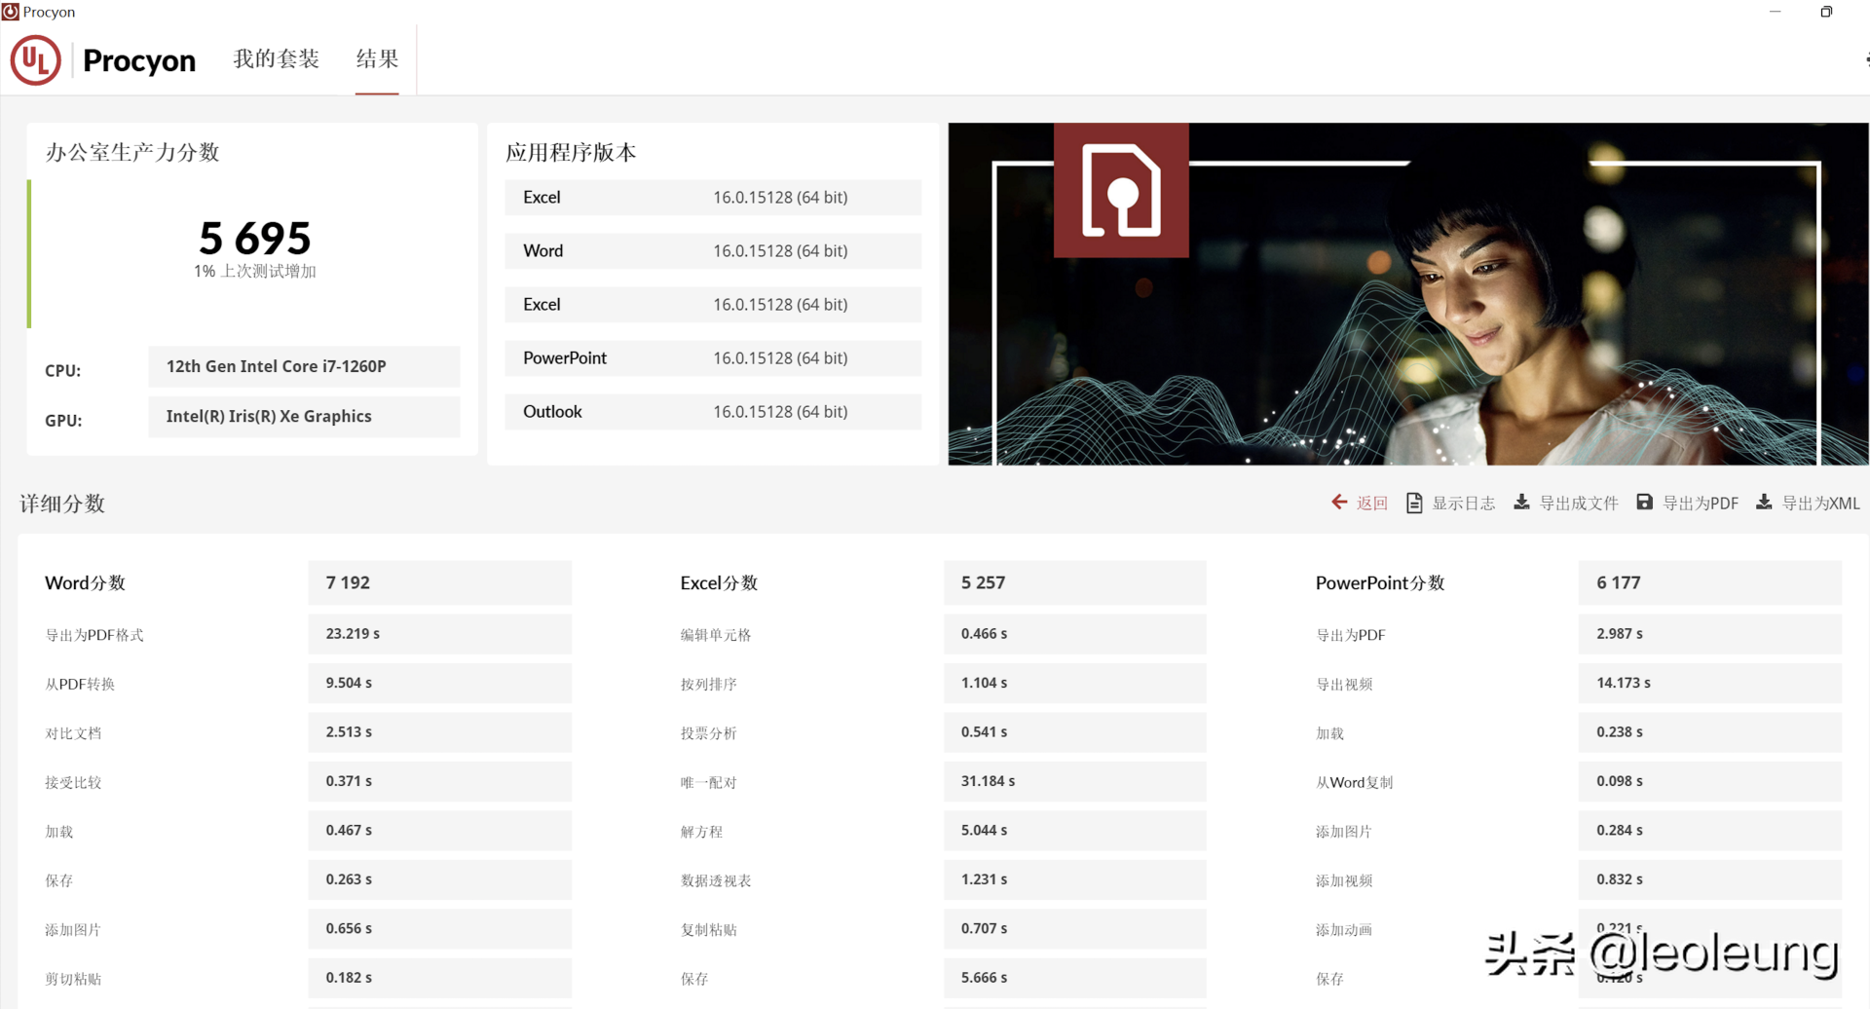Click the CPU value 12th Gen Intel Core i7-1260P

(304, 366)
